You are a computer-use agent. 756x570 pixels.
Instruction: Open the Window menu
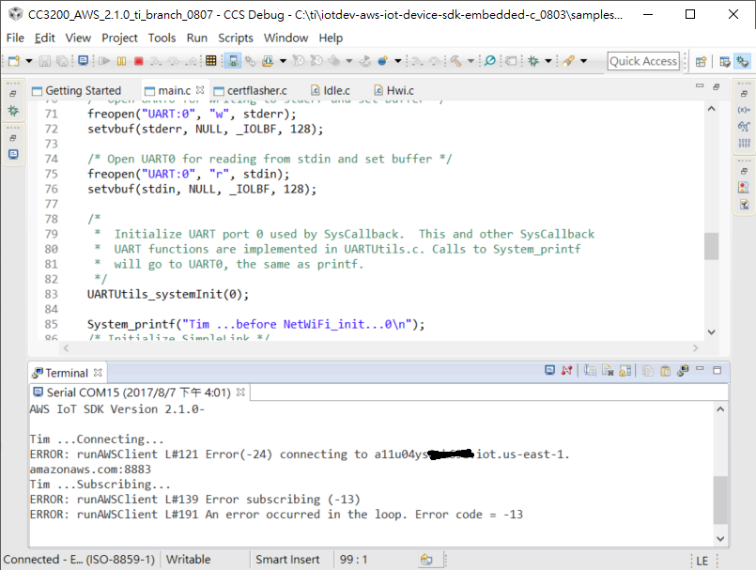285,38
